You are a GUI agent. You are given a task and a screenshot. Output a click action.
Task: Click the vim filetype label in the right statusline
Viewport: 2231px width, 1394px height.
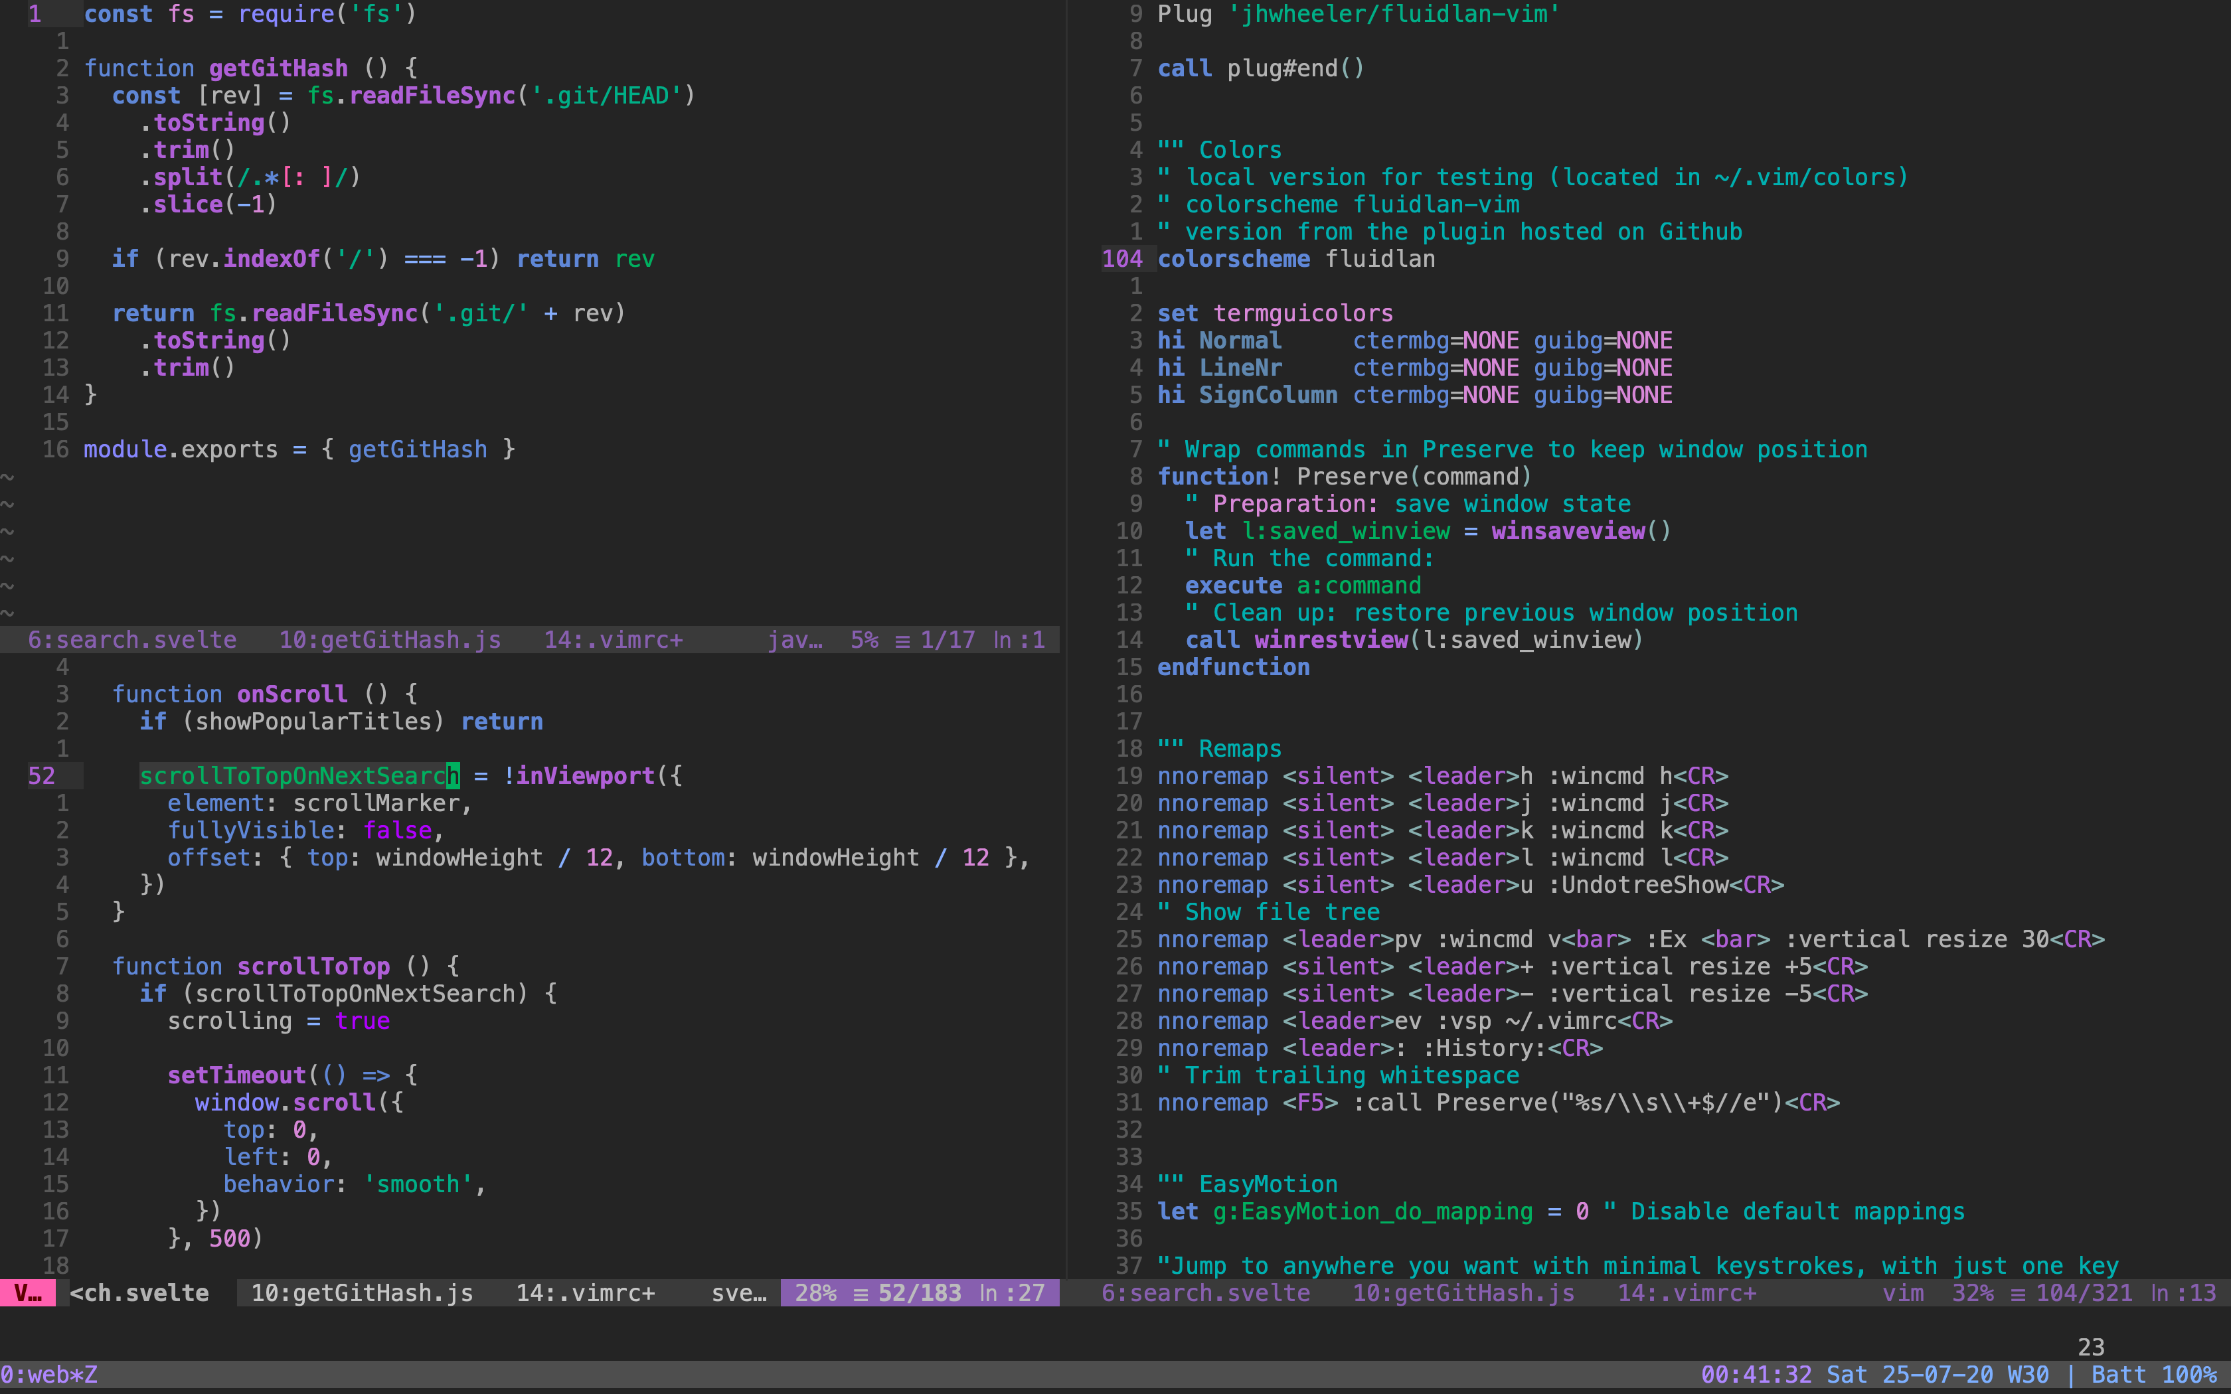coord(1903,1292)
